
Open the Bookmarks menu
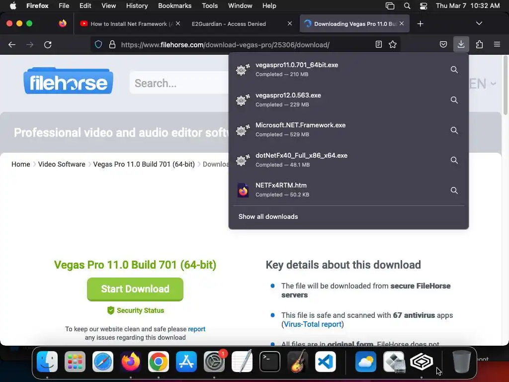174,6
